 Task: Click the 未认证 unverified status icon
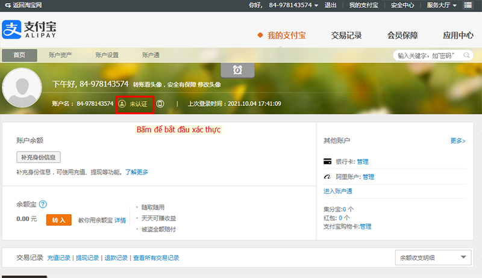[122, 103]
